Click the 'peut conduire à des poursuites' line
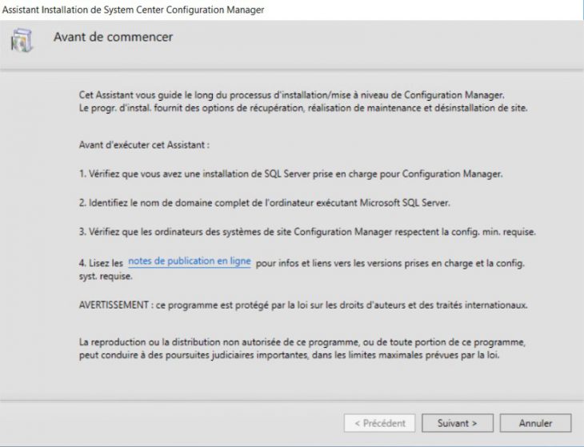The width and height of the screenshot is (584, 447). point(289,354)
